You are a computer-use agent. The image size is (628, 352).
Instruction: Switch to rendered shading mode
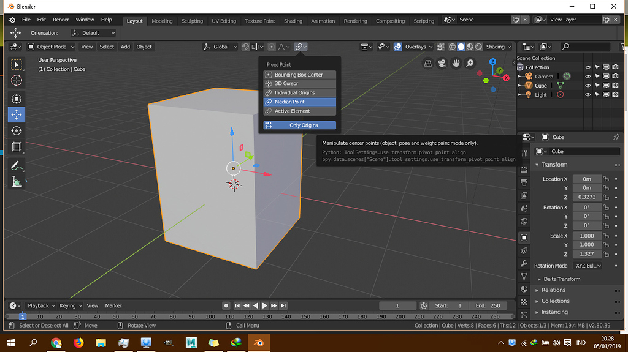click(478, 47)
